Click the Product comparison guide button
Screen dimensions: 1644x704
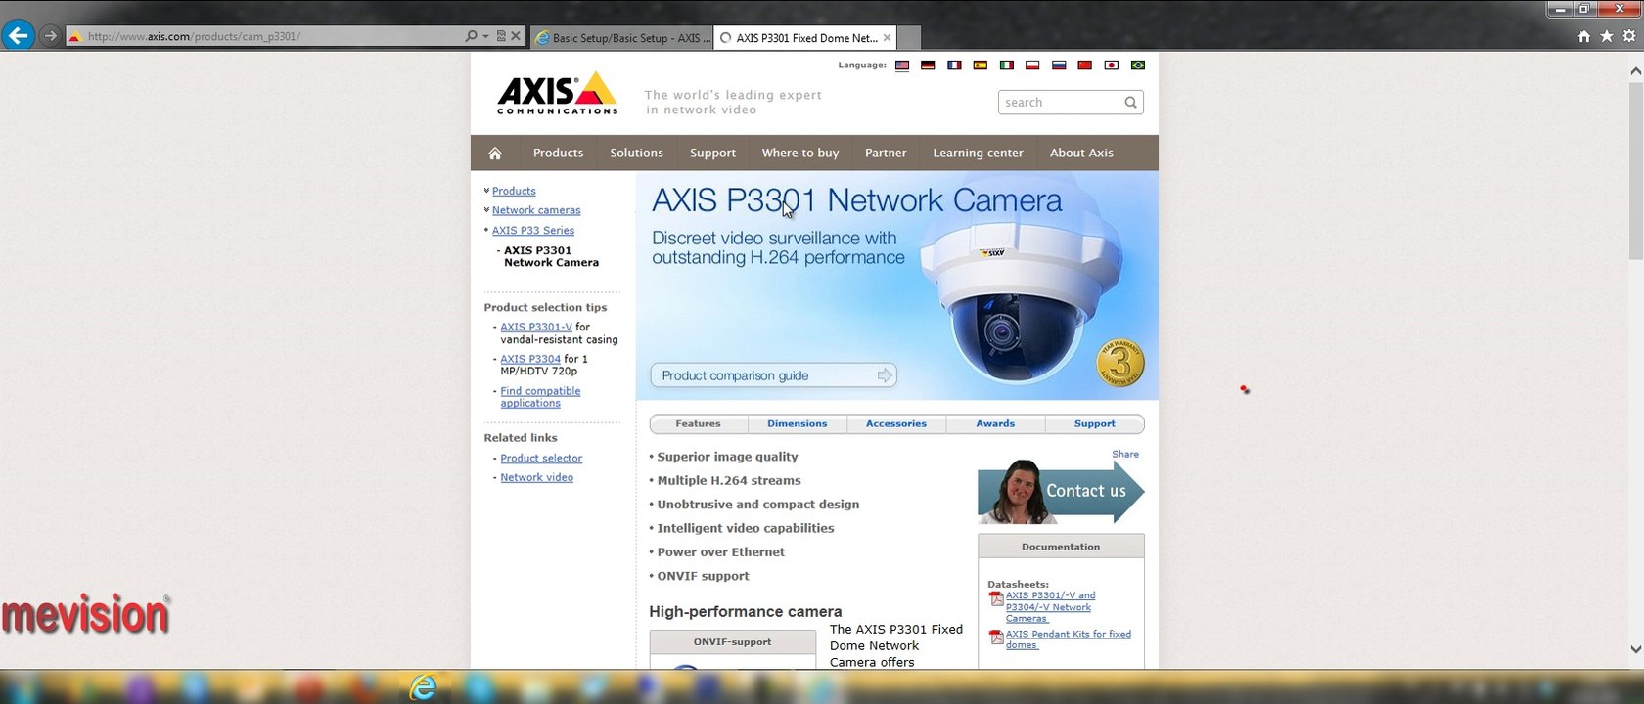(773, 375)
